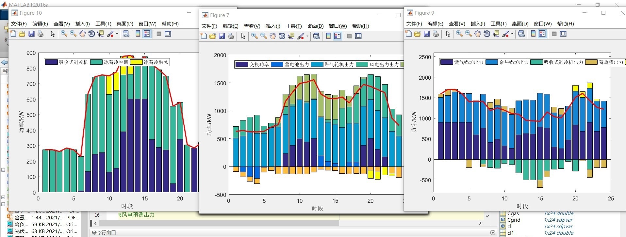Select Zoom Out tool in Figure 10
The width and height of the screenshot is (626, 237).
tap(73, 34)
